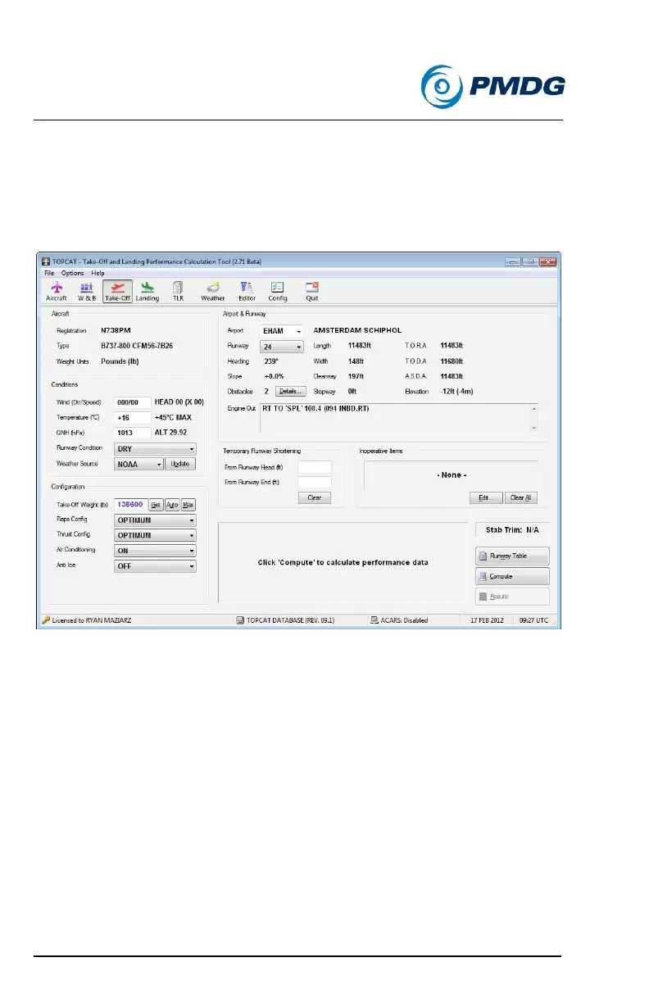
Task: Switch to the Landing toolbar icon
Action: (147, 291)
